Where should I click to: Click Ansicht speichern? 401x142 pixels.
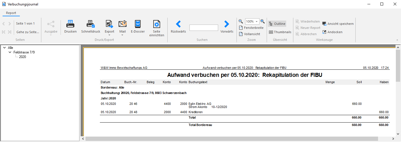click(338, 24)
